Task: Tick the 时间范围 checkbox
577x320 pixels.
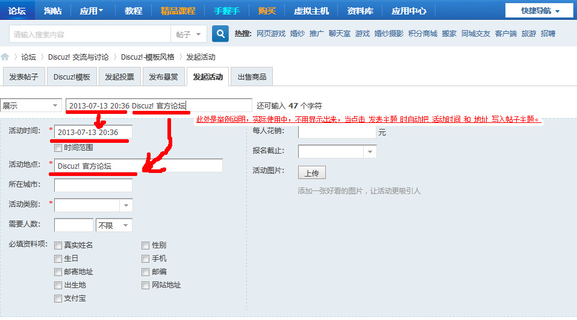Action: [58, 148]
